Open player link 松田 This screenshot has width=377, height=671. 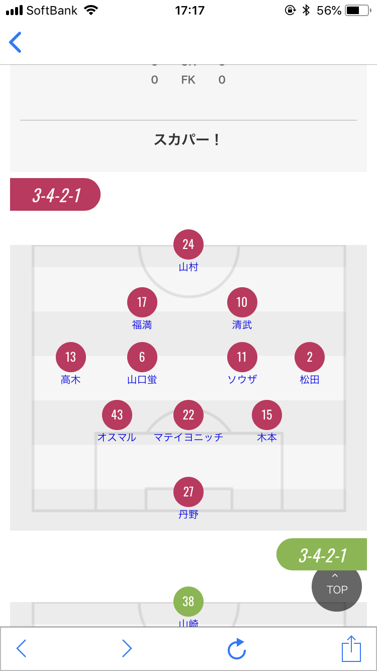[310, 380]
